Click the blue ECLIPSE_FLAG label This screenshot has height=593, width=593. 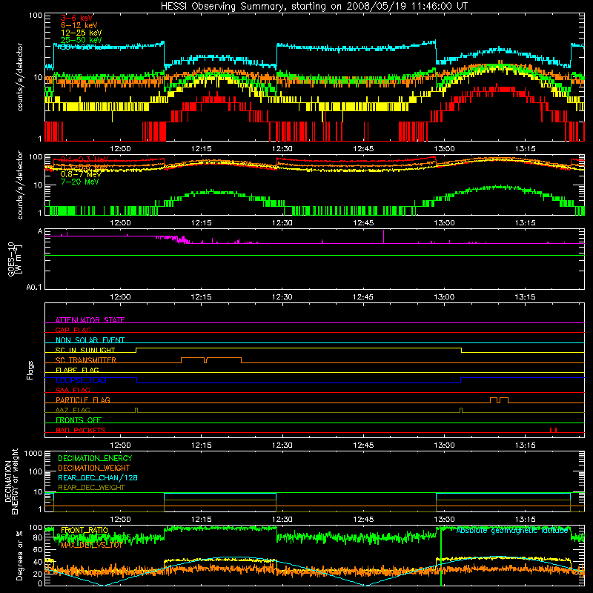pos(81,380)
